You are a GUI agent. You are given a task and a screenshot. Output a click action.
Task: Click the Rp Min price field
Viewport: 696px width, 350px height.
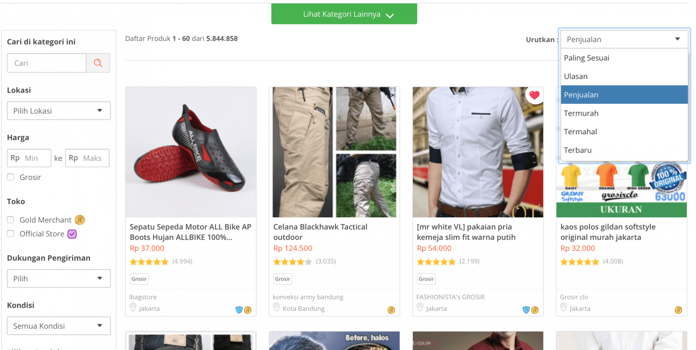[x=29, y=158]
